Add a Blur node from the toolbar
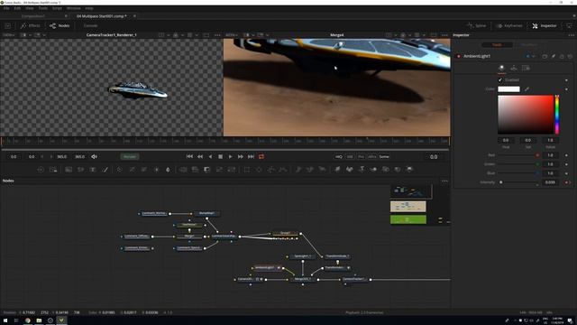Image resolution: width=577 pixels, height=325 pixels. pos(169,170)
